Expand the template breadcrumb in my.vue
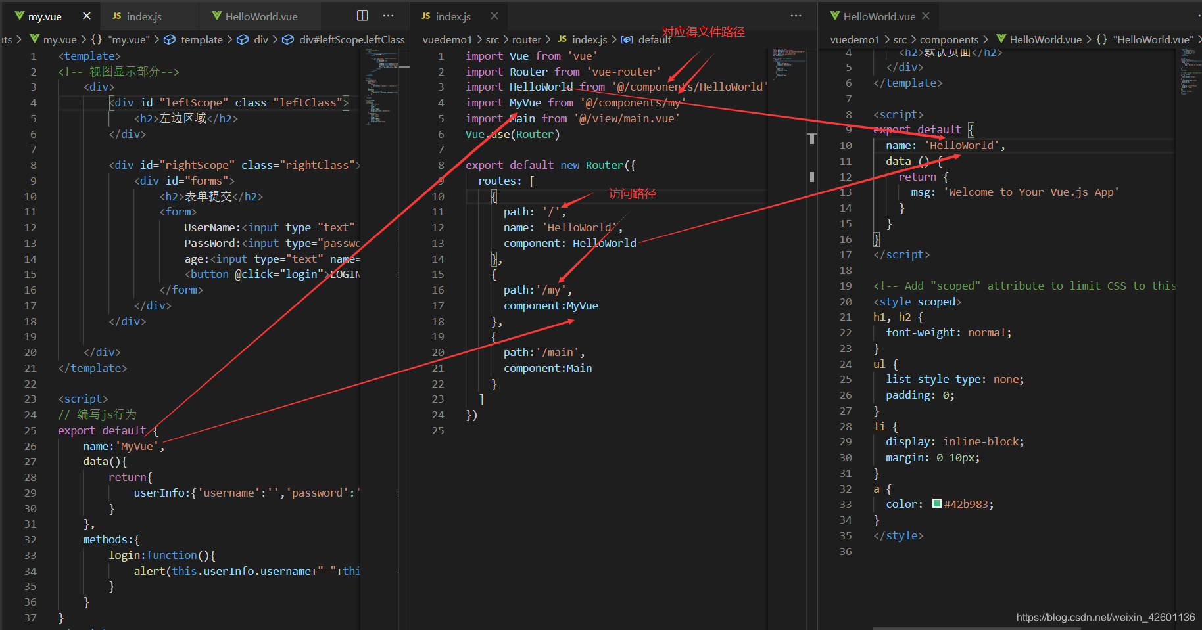The height and width of the screenshot is (630, 1202). pyautogui.click(x=201, y=39)
